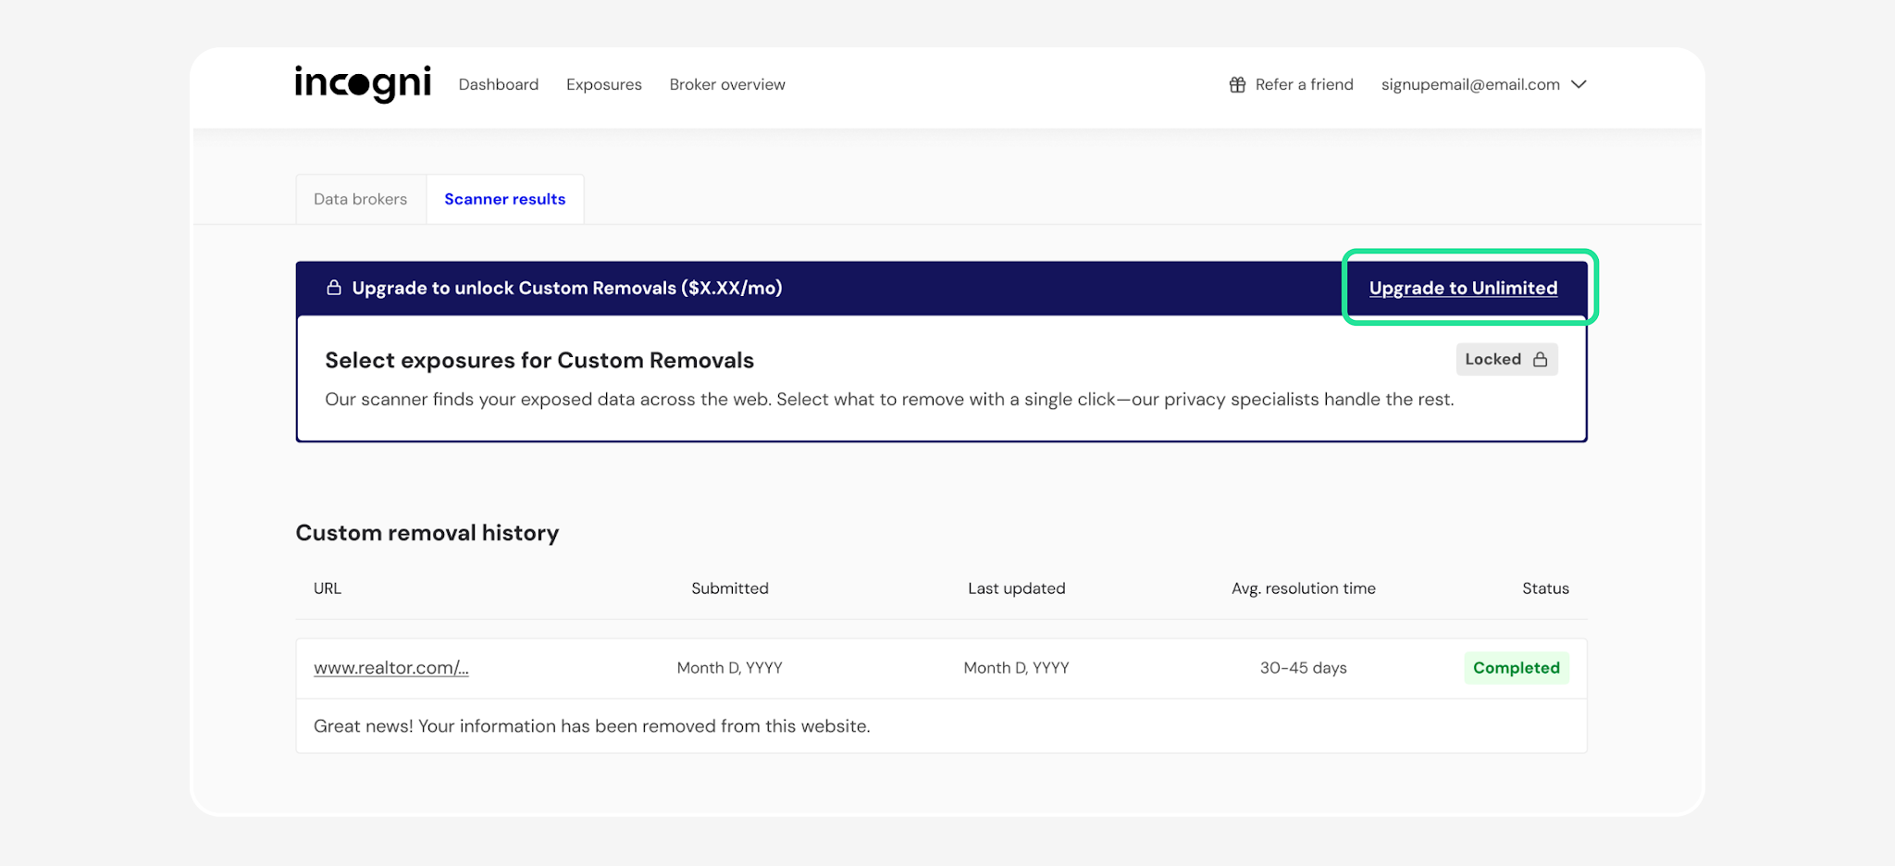Click the Last updated column header
The image size is (1895, 866).
click(x=1016, y=588)
